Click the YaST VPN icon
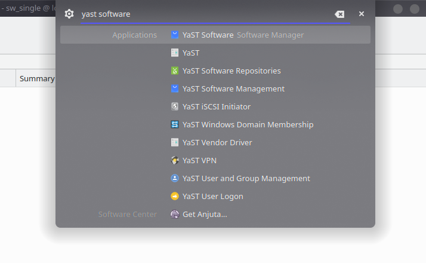This screenshot has height=263, width=426. 175,160
